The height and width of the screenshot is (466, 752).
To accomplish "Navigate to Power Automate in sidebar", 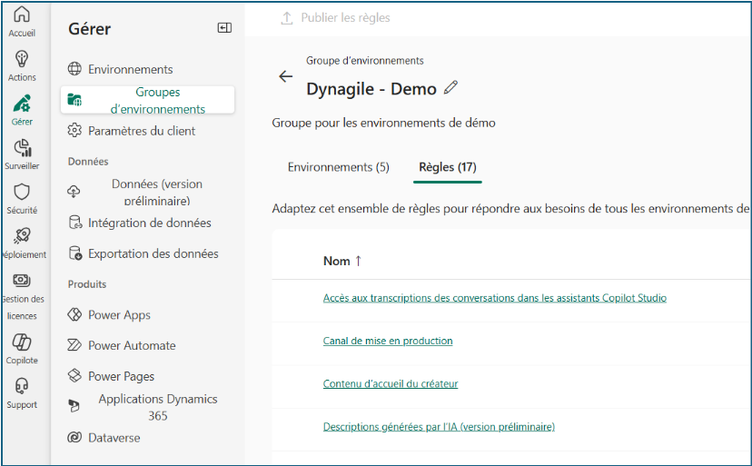I will (x=132, y=345).
